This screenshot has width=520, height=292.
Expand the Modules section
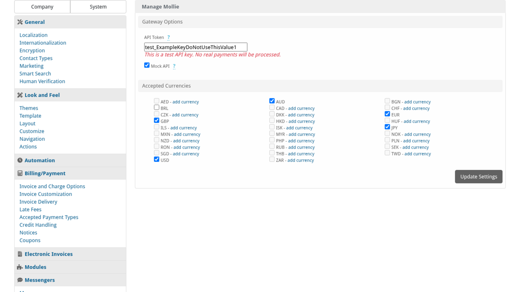click(70, 267)
